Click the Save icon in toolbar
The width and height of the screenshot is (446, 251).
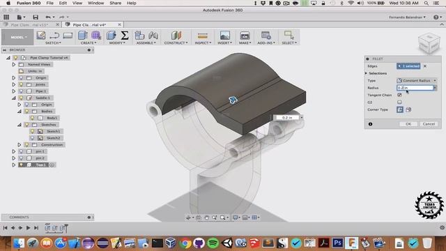tap(36, 17)
